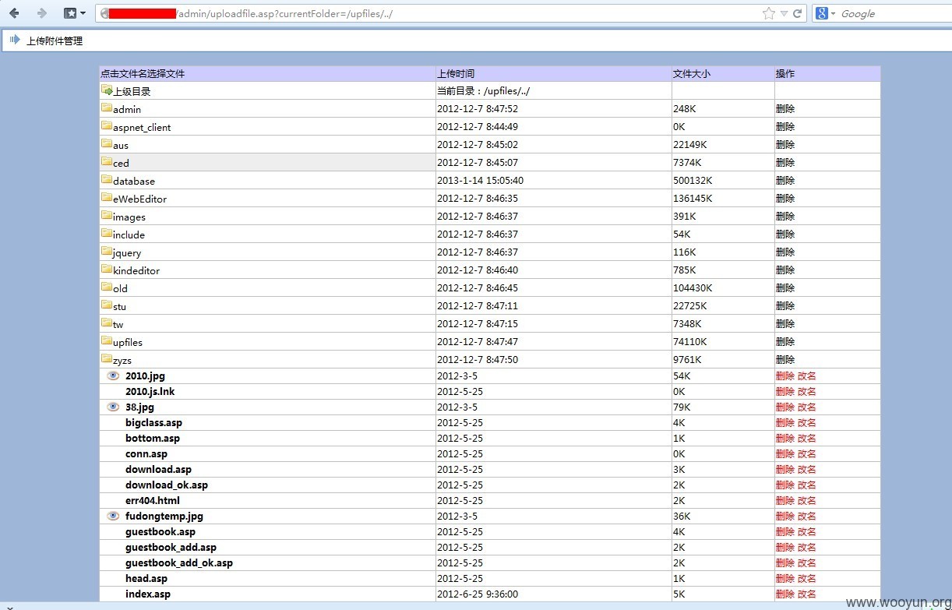
Task: Preview fudongtemp.jpg with eye icon
Action: (x=113, y=516)
